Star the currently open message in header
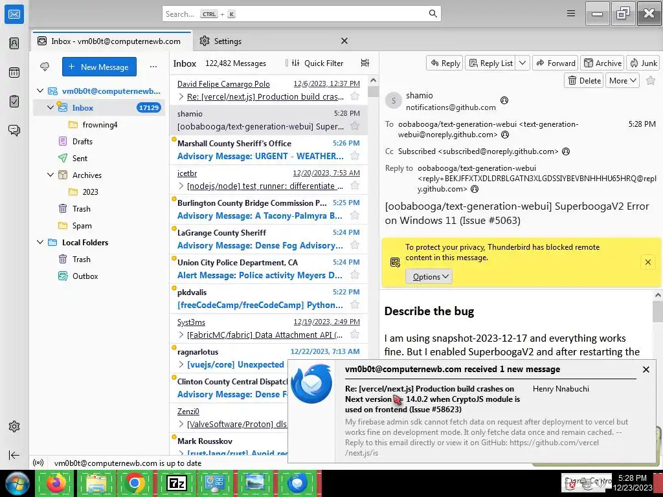The image size is (663, 497). (651, 80)
